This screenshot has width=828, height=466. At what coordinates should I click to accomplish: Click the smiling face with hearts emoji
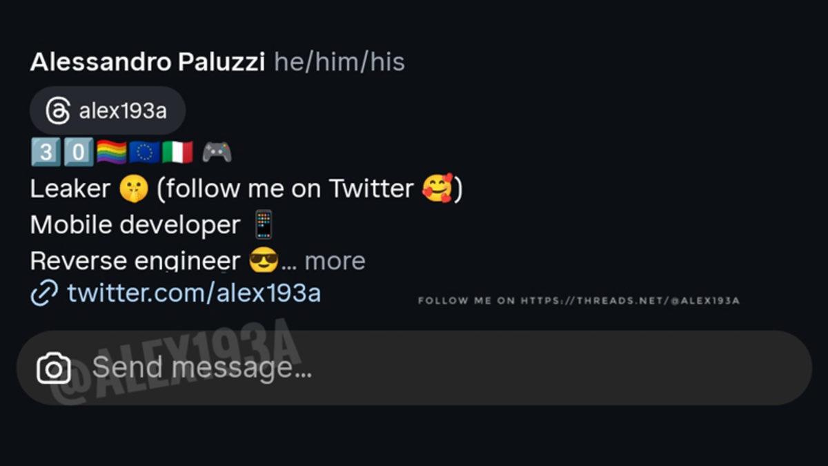point(437,188)
